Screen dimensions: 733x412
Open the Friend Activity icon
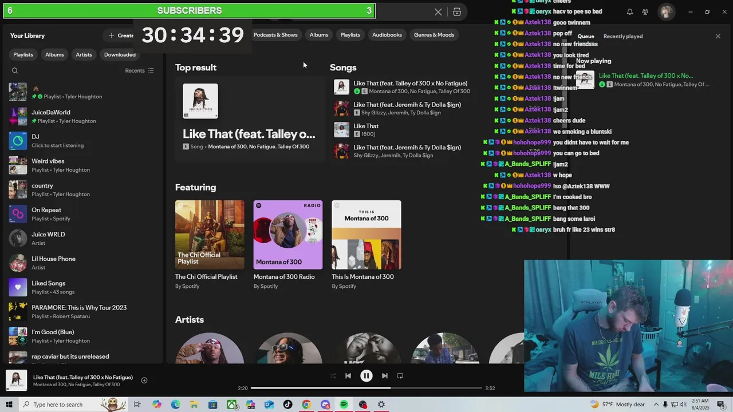click(645, 12)
